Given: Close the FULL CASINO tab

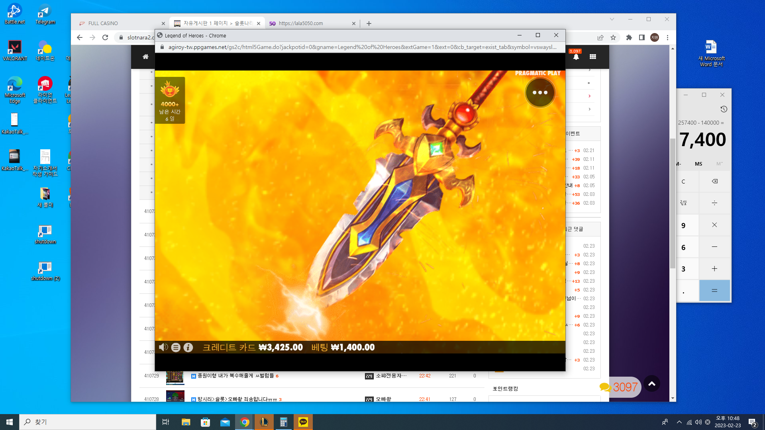Looking at the screenshot, I should 163,23.
